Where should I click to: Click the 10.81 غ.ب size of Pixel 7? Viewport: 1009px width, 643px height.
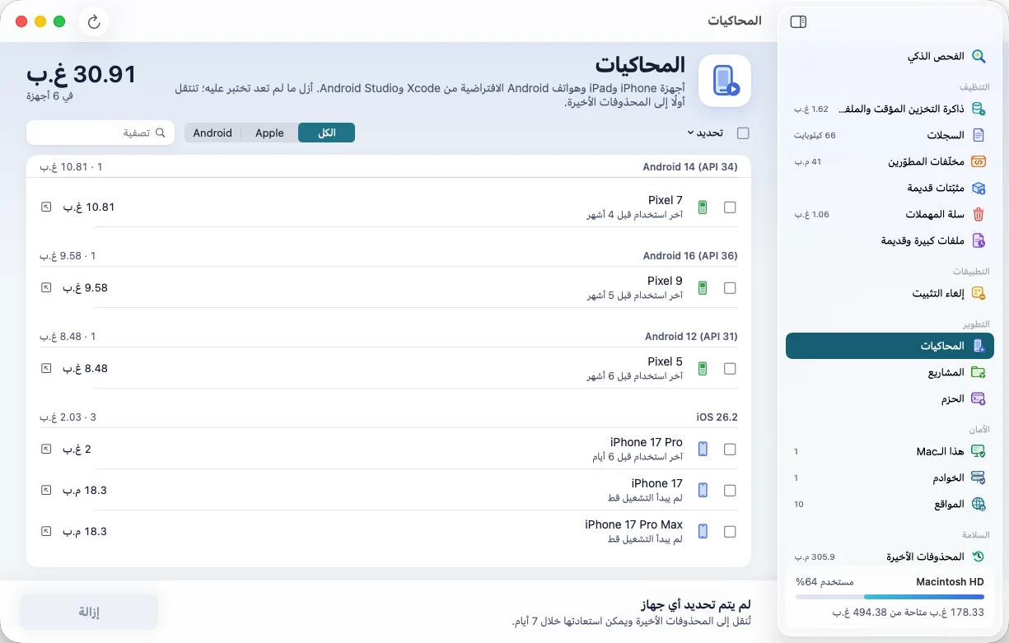point(88,207)
